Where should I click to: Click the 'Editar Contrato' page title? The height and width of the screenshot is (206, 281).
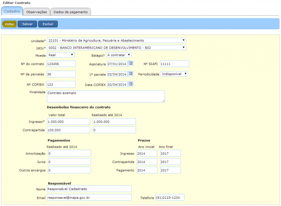coord(16,3)
